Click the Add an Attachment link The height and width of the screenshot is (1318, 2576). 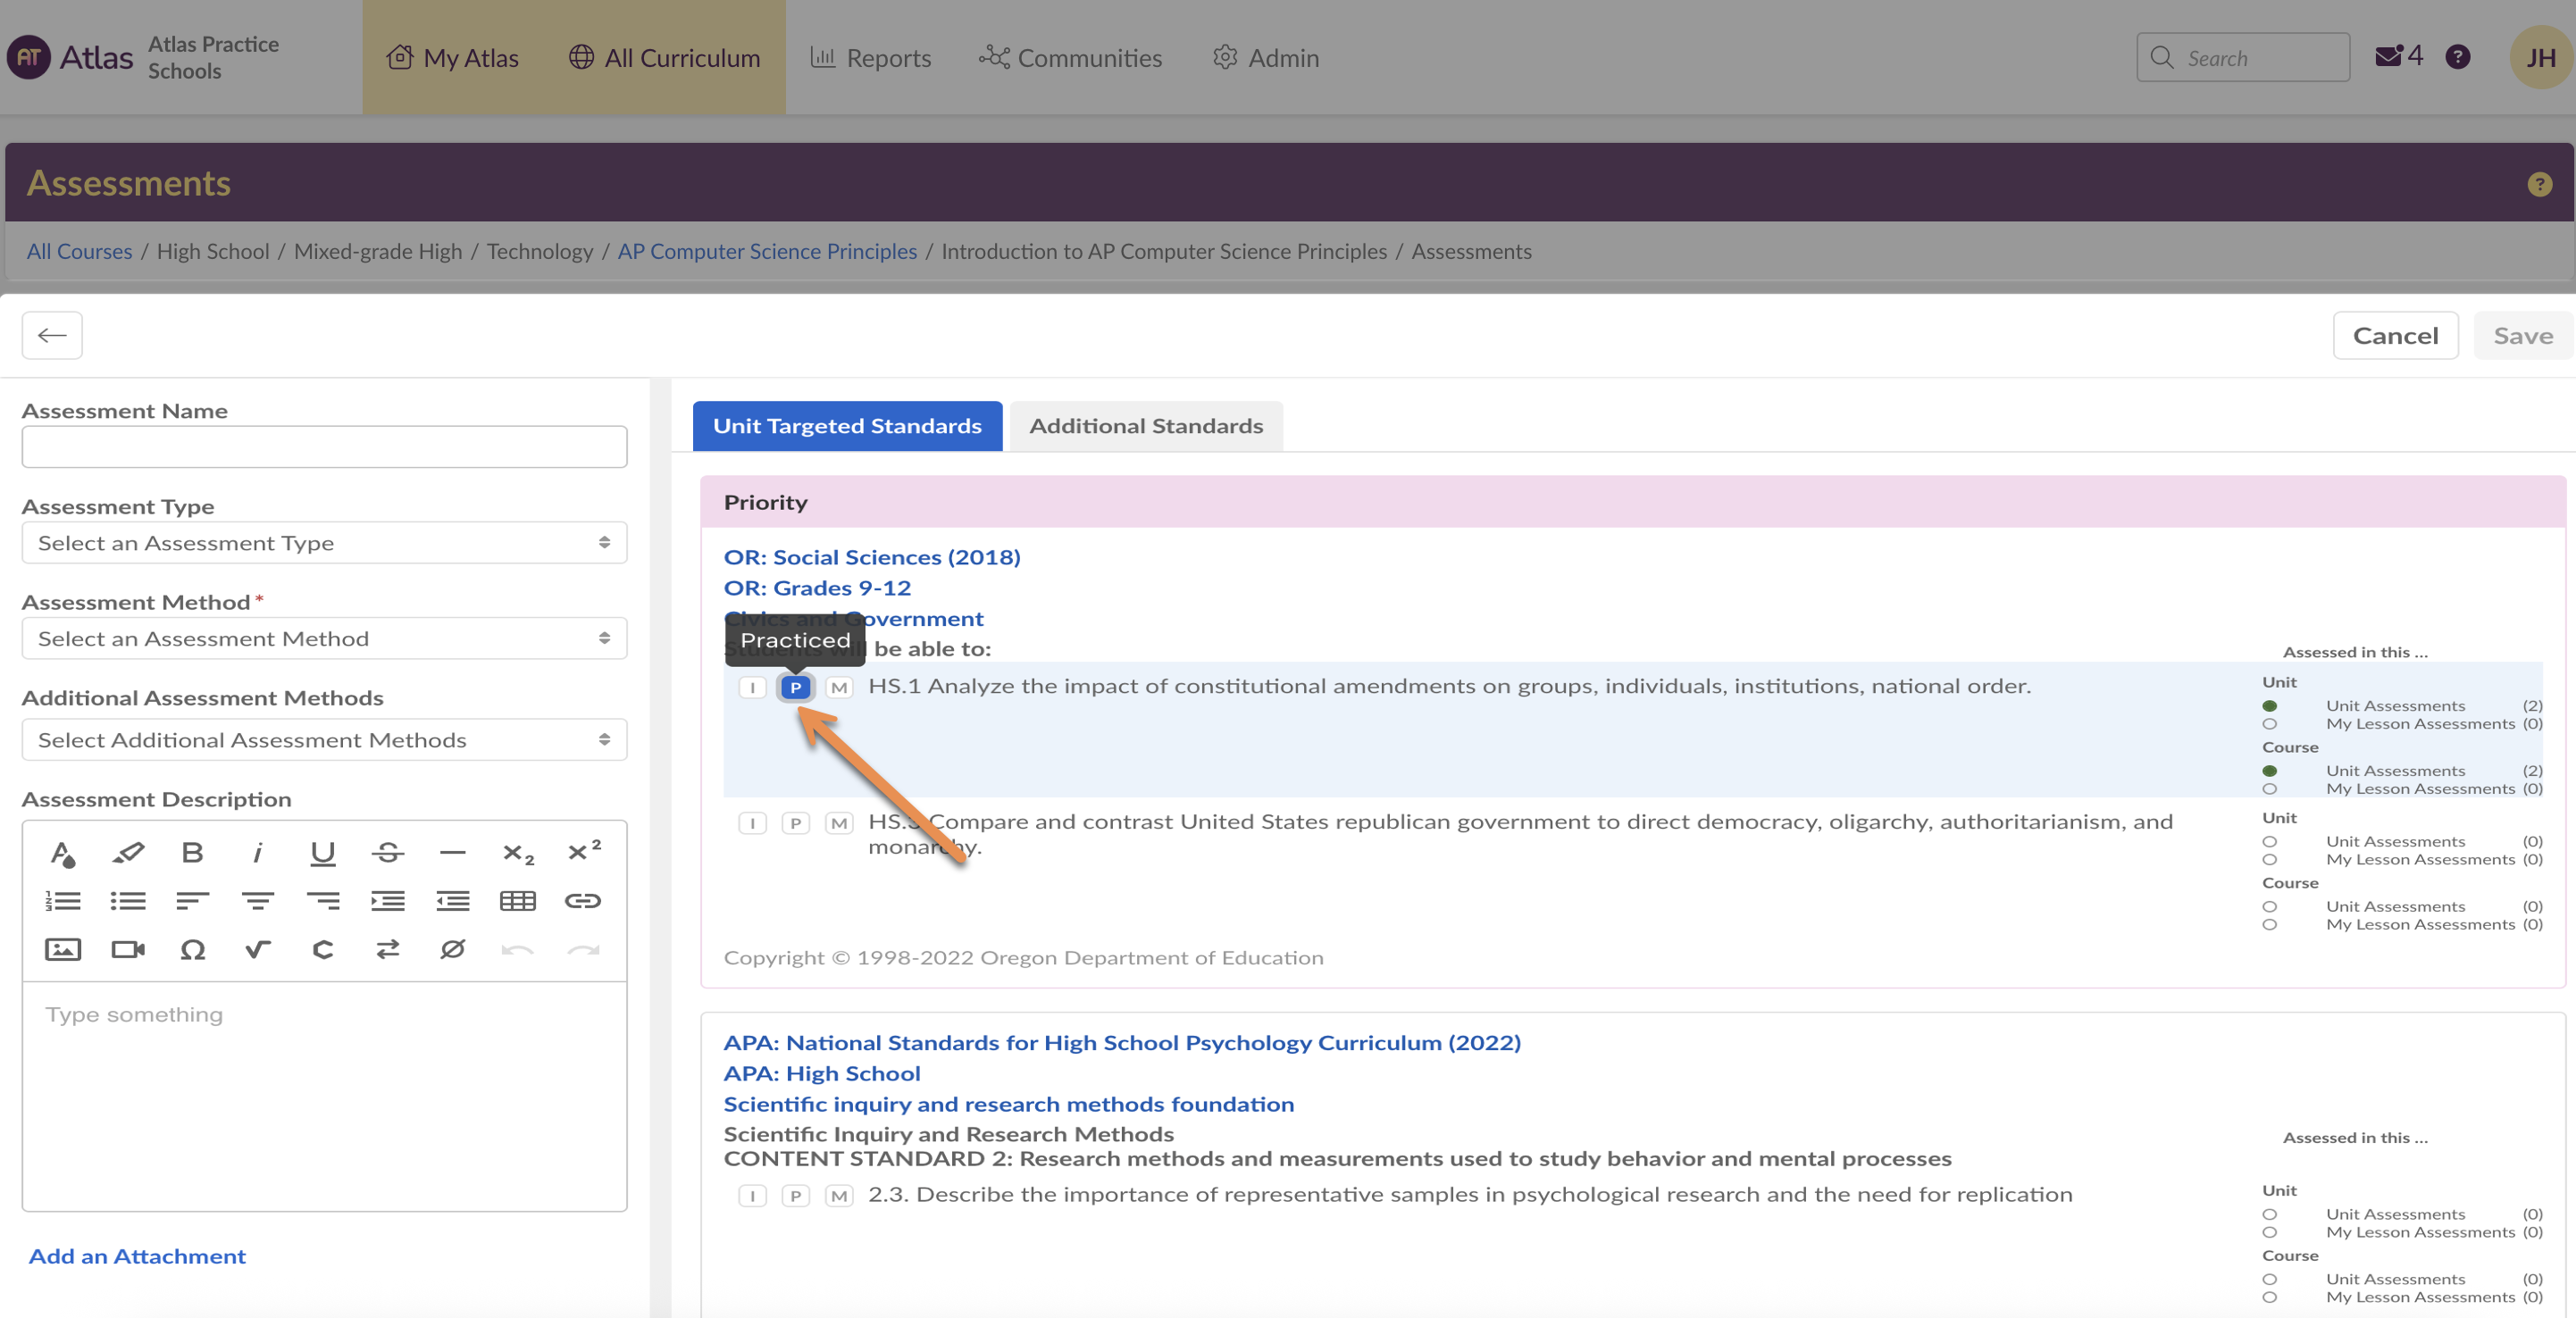click(137, 1256)
